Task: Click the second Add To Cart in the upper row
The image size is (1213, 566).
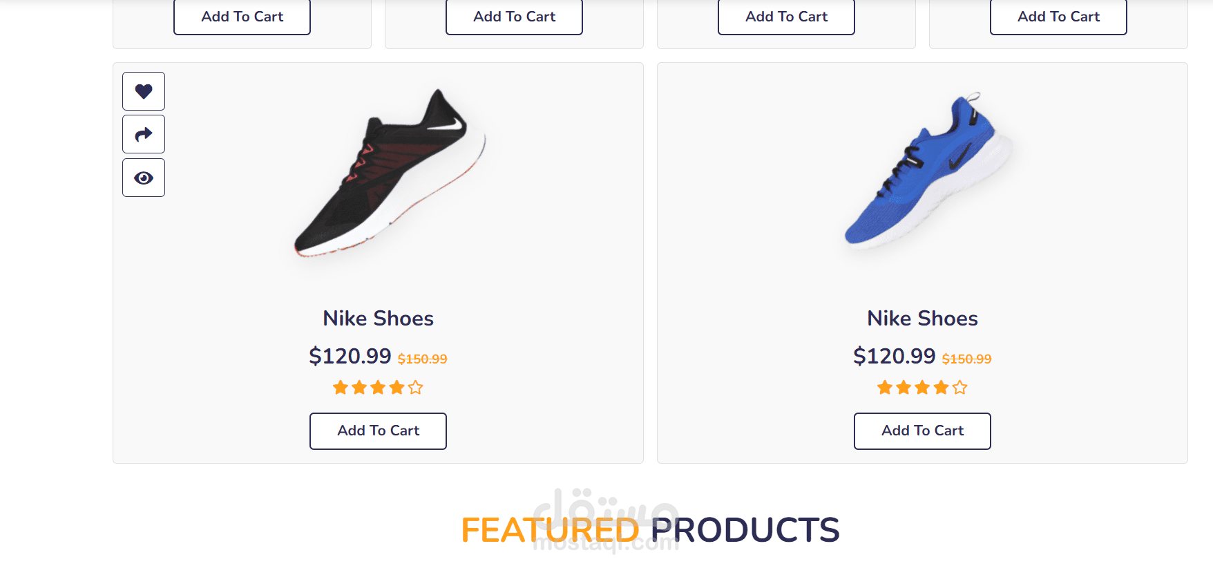Action: tap(514, 17)
